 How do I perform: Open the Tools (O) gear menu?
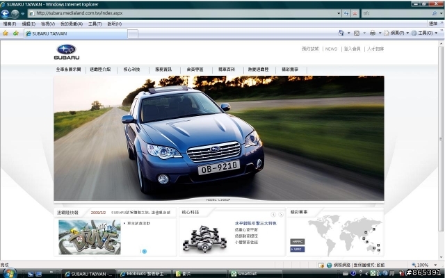pos(424,33)
